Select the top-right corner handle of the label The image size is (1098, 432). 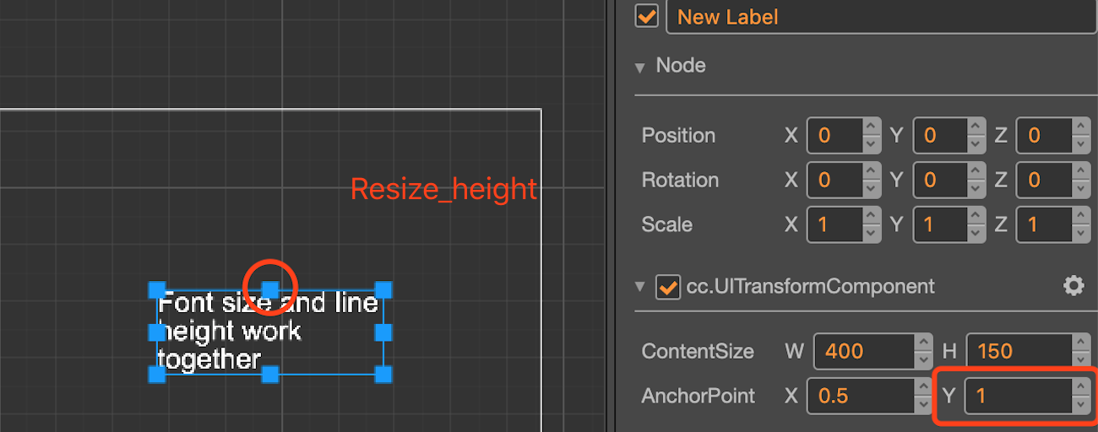pos(383,290)
